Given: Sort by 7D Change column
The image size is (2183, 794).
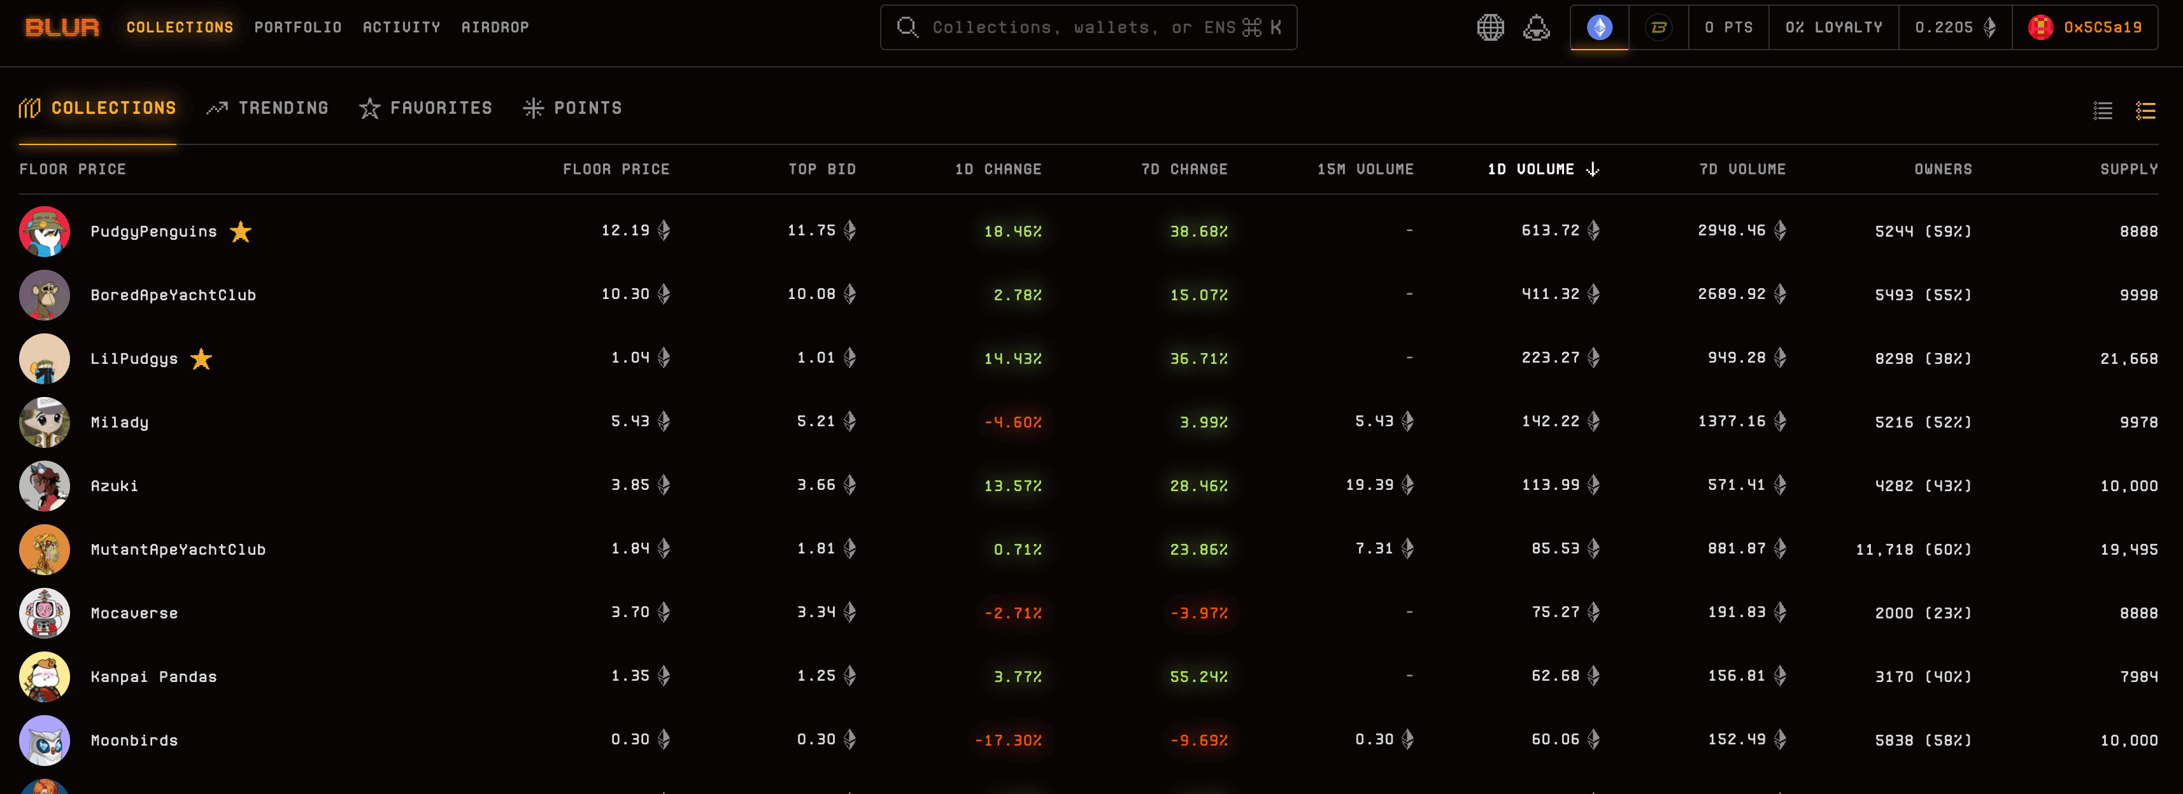Looking at the screenshot, I should 1184,169.
